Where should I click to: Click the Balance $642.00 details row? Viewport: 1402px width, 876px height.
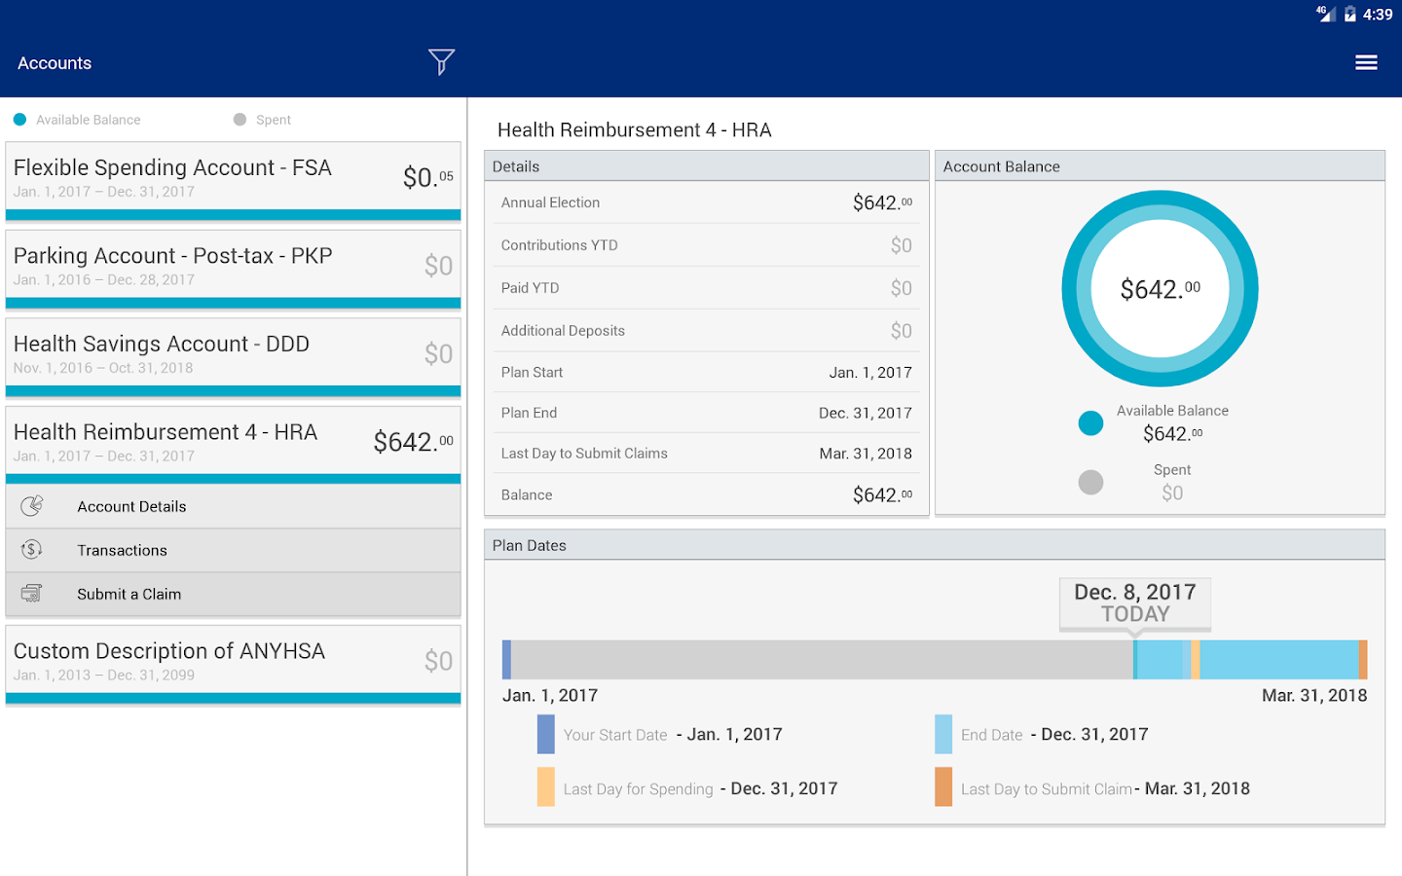coord(707,494)
